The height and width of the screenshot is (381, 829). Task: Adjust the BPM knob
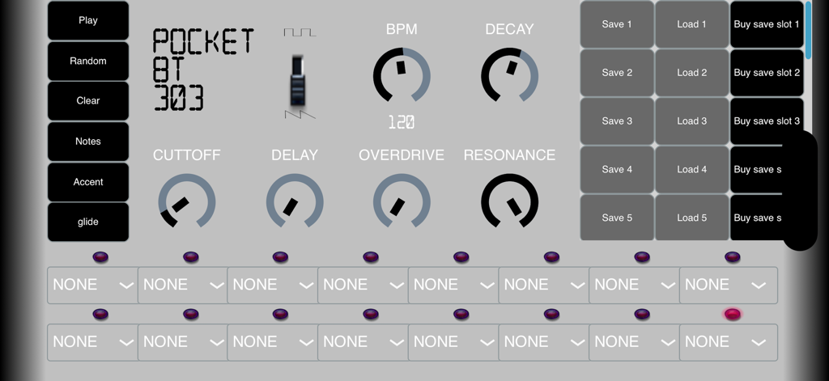pyautogui.click(x=402, y=75)
